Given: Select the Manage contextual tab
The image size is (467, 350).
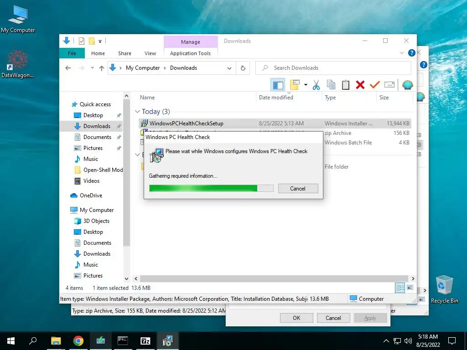Looking at the screenshot, I should point(191,42).
